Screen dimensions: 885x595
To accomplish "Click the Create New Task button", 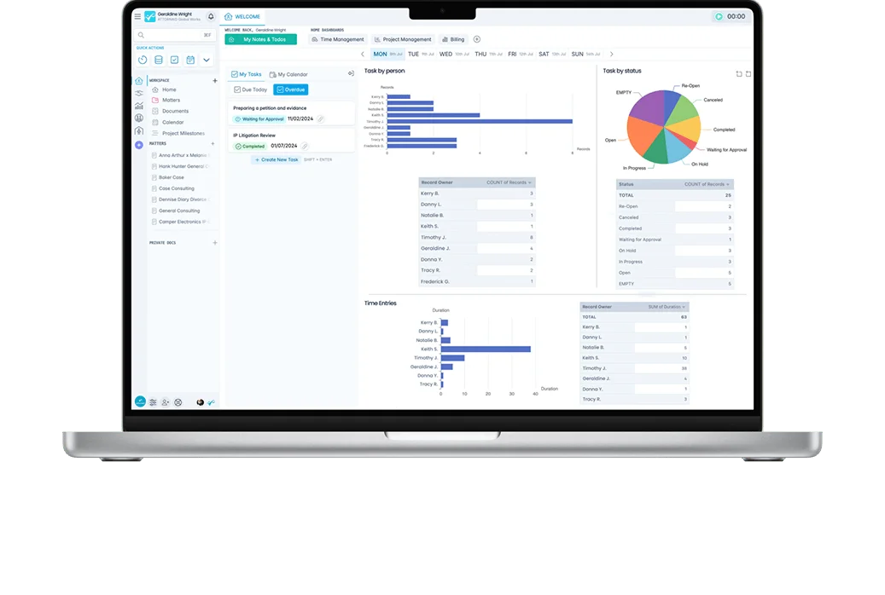I will click(275, 159).
